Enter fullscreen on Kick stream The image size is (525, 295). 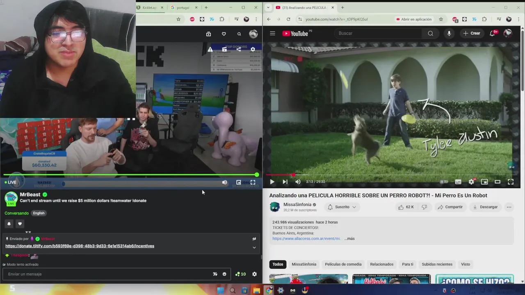point(253,182)
